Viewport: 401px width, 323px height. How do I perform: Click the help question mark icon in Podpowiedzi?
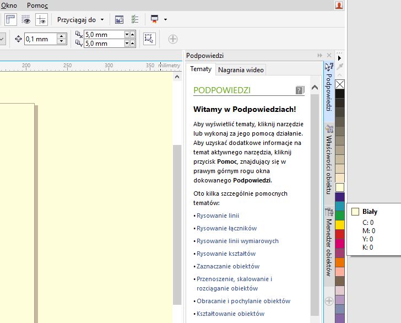pyautogui.click(x=300, y=90)
